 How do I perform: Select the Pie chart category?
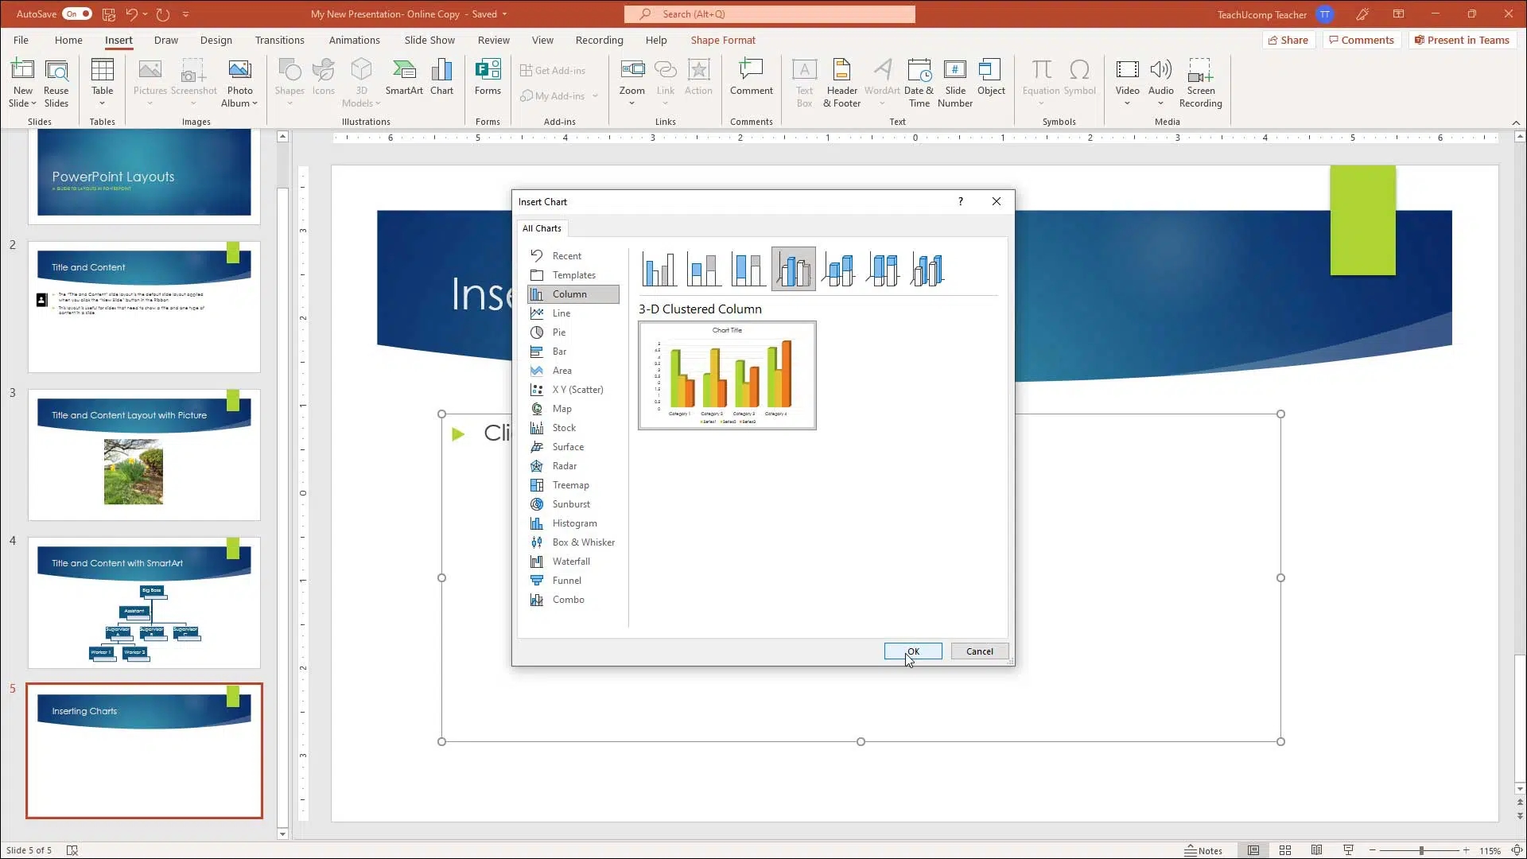pos(559,332)
